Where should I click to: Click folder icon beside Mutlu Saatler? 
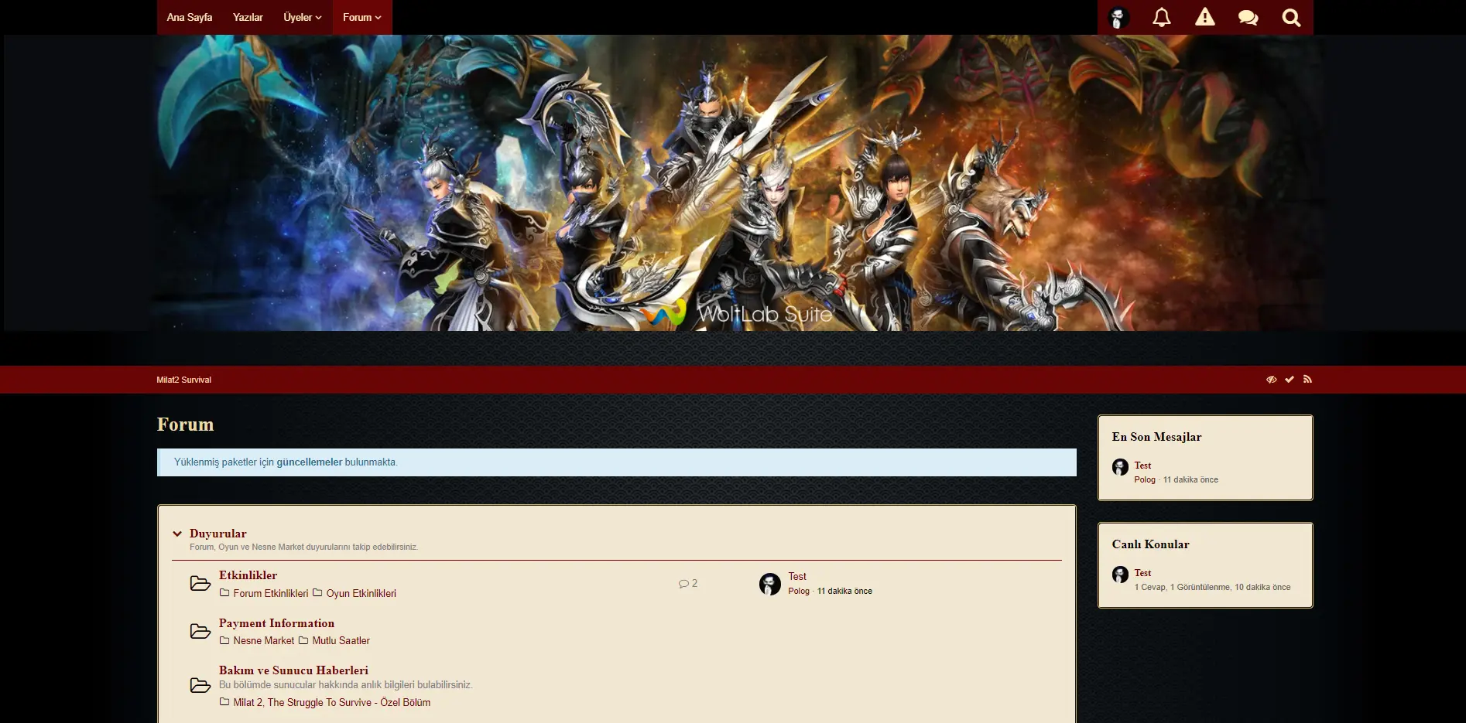tap(303, 640)
